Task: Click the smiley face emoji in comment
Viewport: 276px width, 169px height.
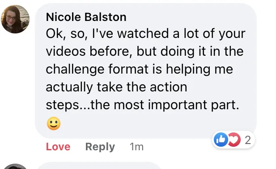Action: [54, 124]
